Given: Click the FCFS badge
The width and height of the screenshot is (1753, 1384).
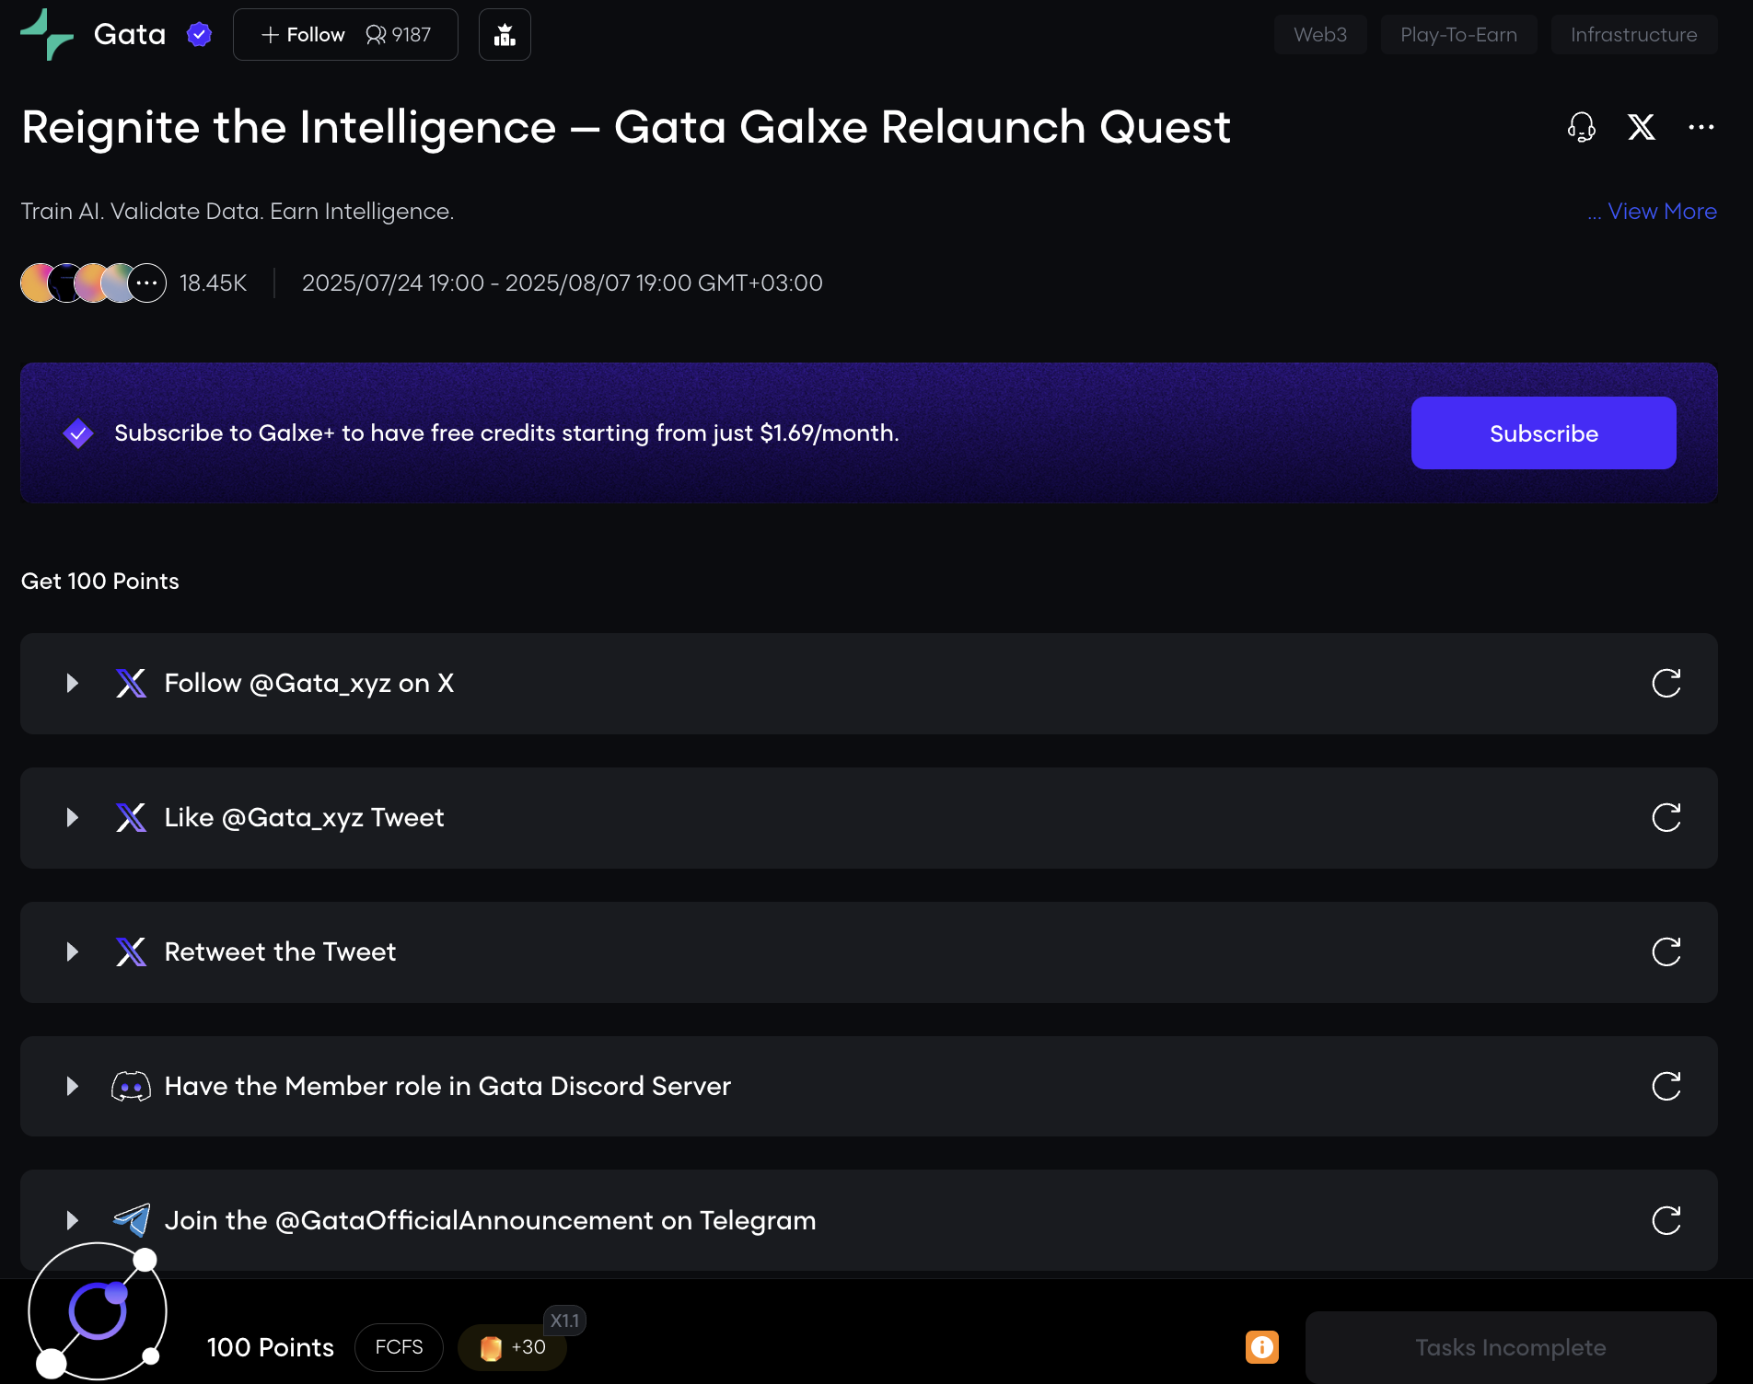Looking at the screenshot, I should [399, 1347].
